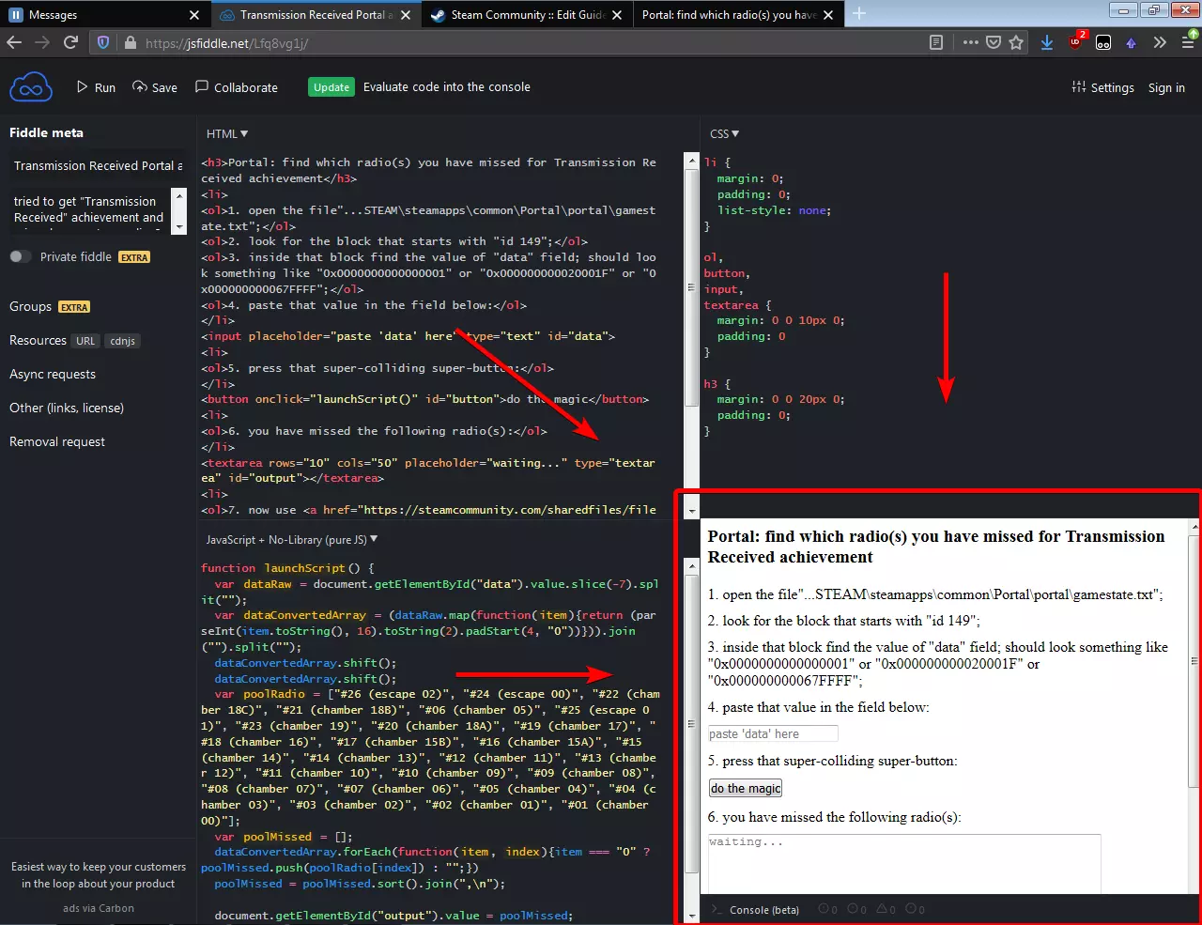This screenshot has width=1202, height=925.
Task: Click the JSFiddle cloud logo
Action: pos(30,87)
